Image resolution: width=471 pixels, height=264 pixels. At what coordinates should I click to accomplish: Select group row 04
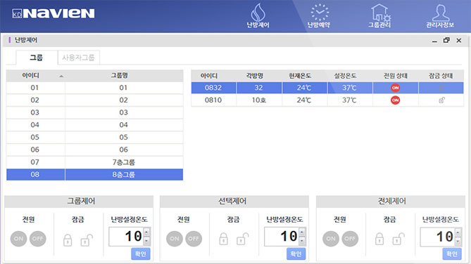pos(94,125)
